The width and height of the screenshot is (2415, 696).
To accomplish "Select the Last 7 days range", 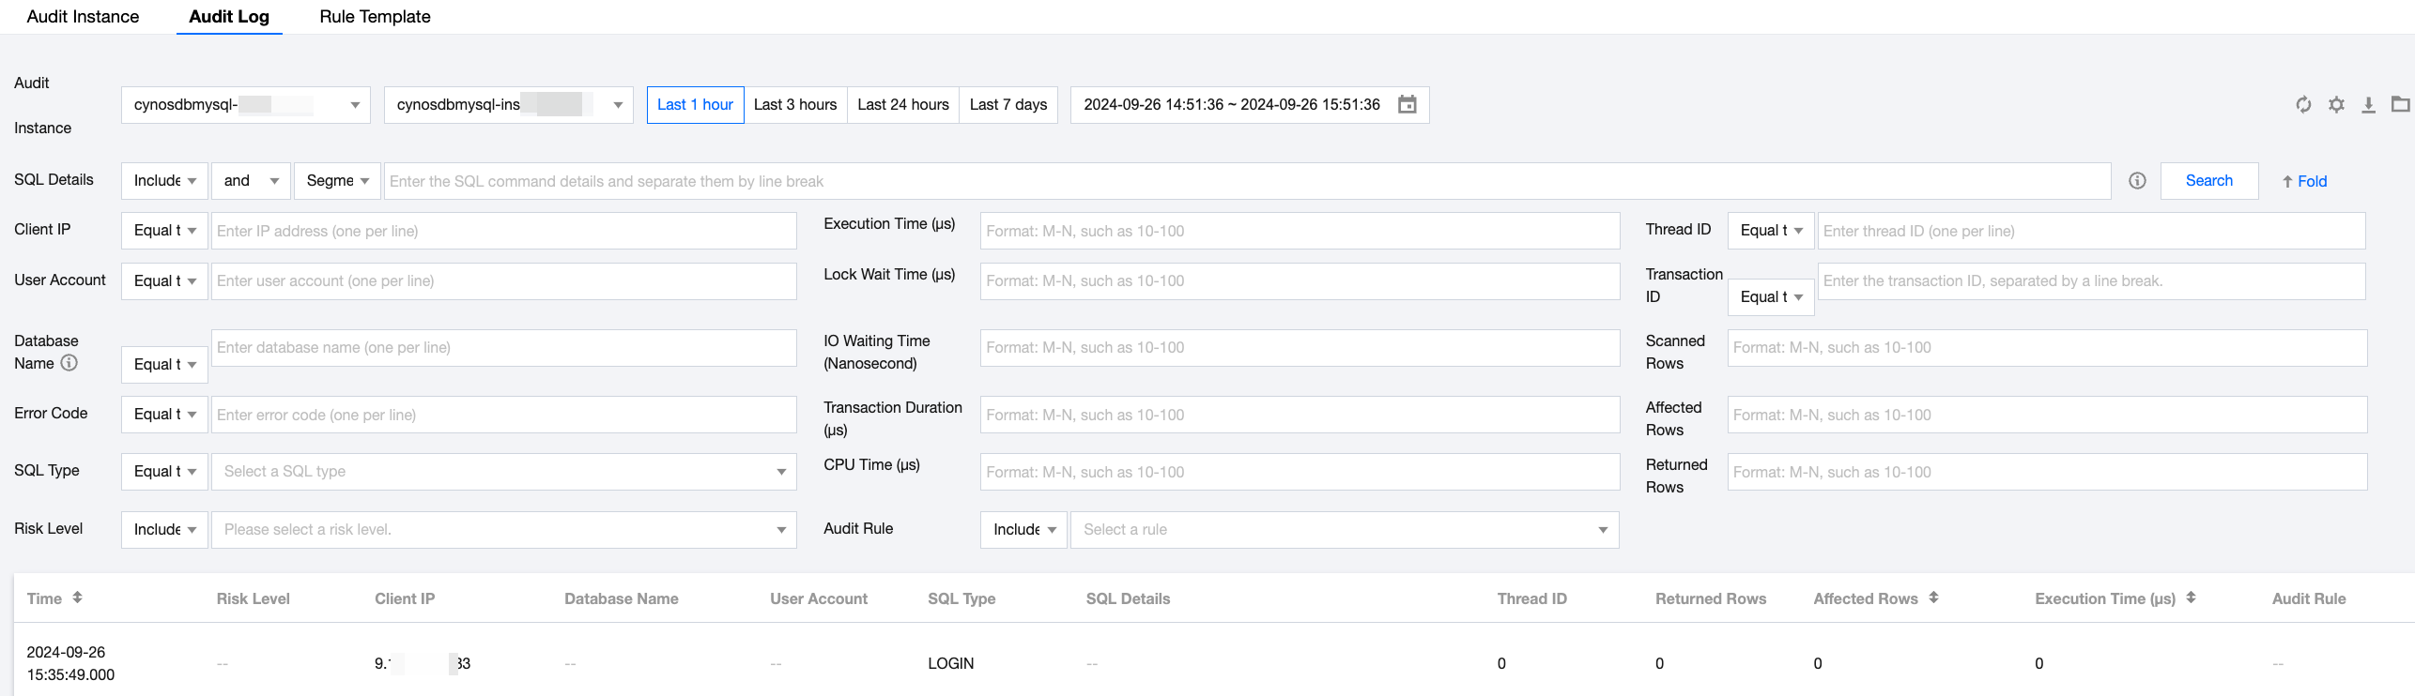I will (1008, 105).
